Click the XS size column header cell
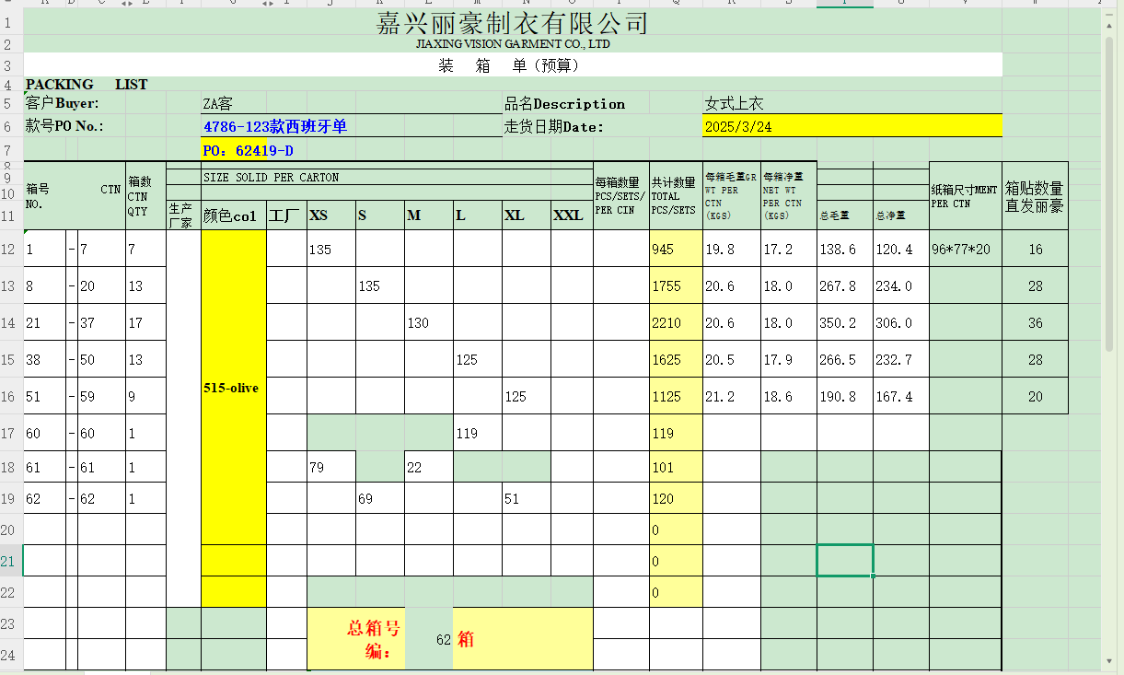 pyautogui.click(x=330, y=215)
